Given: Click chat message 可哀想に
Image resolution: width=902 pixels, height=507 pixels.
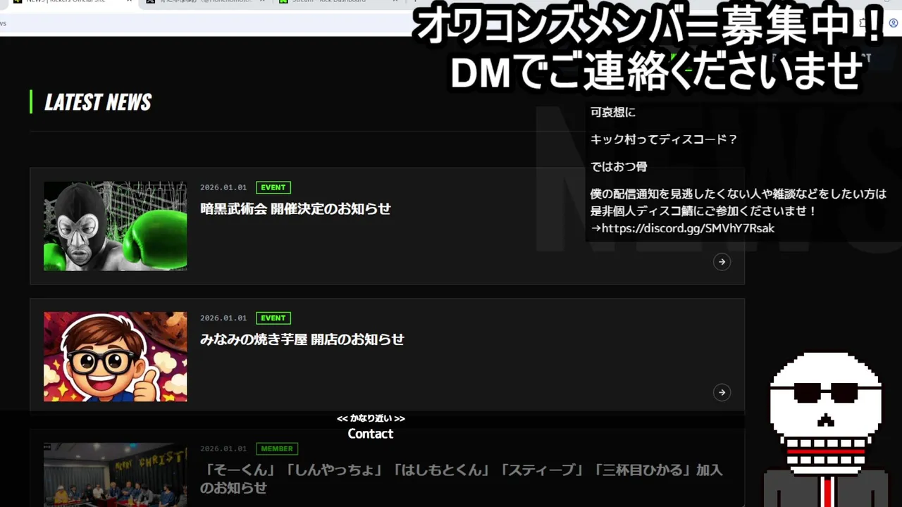Looking at the screenshot, I should point(613,112).
